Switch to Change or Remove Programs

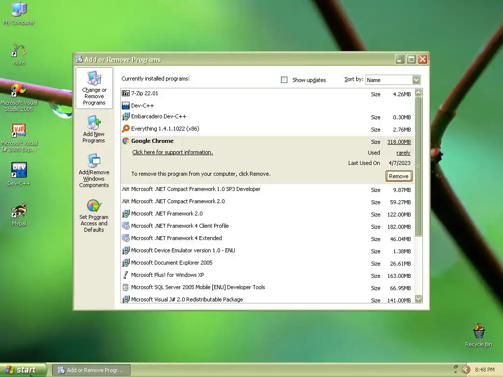[94, 88]
